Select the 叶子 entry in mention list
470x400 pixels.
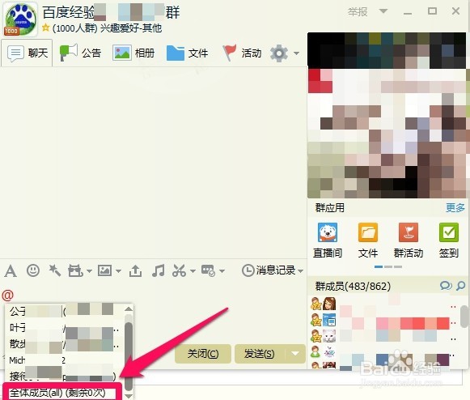pos(65,327)
